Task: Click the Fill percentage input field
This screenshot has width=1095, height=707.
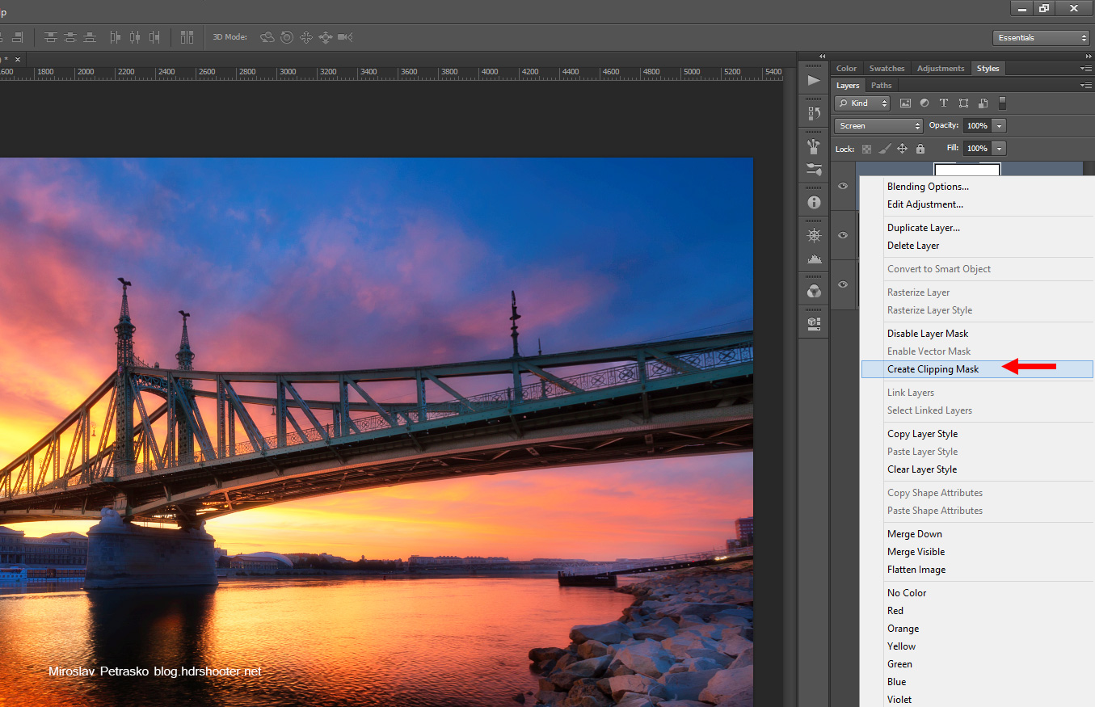Action: [976, 149]
